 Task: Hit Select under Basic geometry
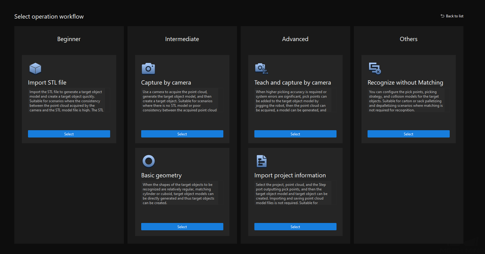point(182,227)
